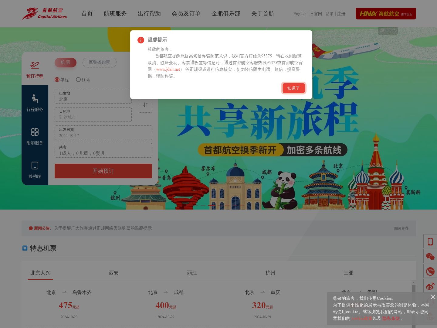
Task: Open the 行程服务 seat icon
Action: tap(35, 98)
